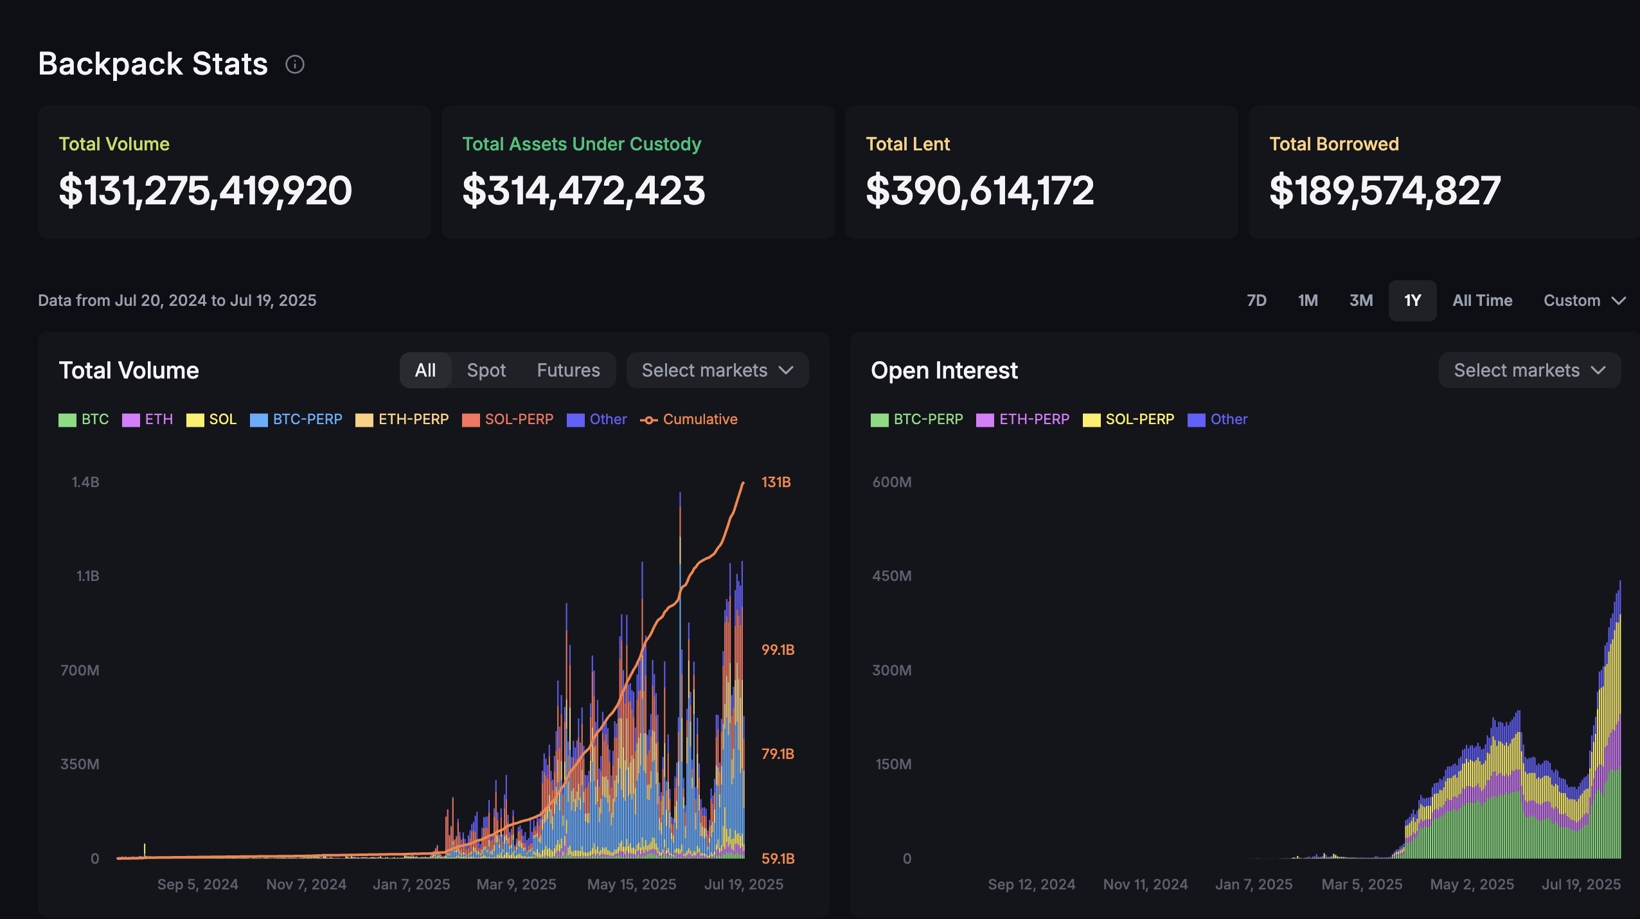Image resolution: width=1640 pixels, height=919 pixels.
Task: Click the blue BTC-PERP swatch in Total Volume
Action: coord(259,420)
